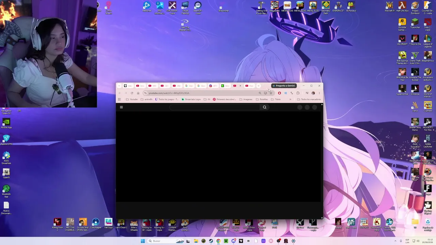Image resolution: width=436 pixels, height=245 pixels.
Task: Select the Killing Floor 2 desktop icon
Action: click(x=57, y=225)
